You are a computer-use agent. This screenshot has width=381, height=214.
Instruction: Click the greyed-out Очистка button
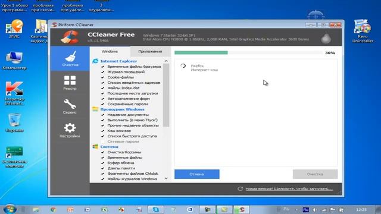(x=315, y=174)
